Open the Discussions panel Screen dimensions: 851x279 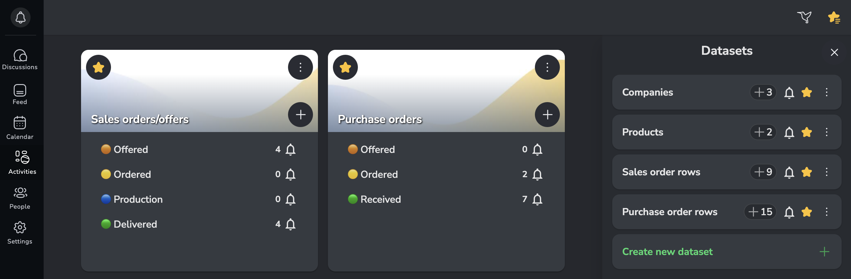pyautogui.click(x=20, y=59)
